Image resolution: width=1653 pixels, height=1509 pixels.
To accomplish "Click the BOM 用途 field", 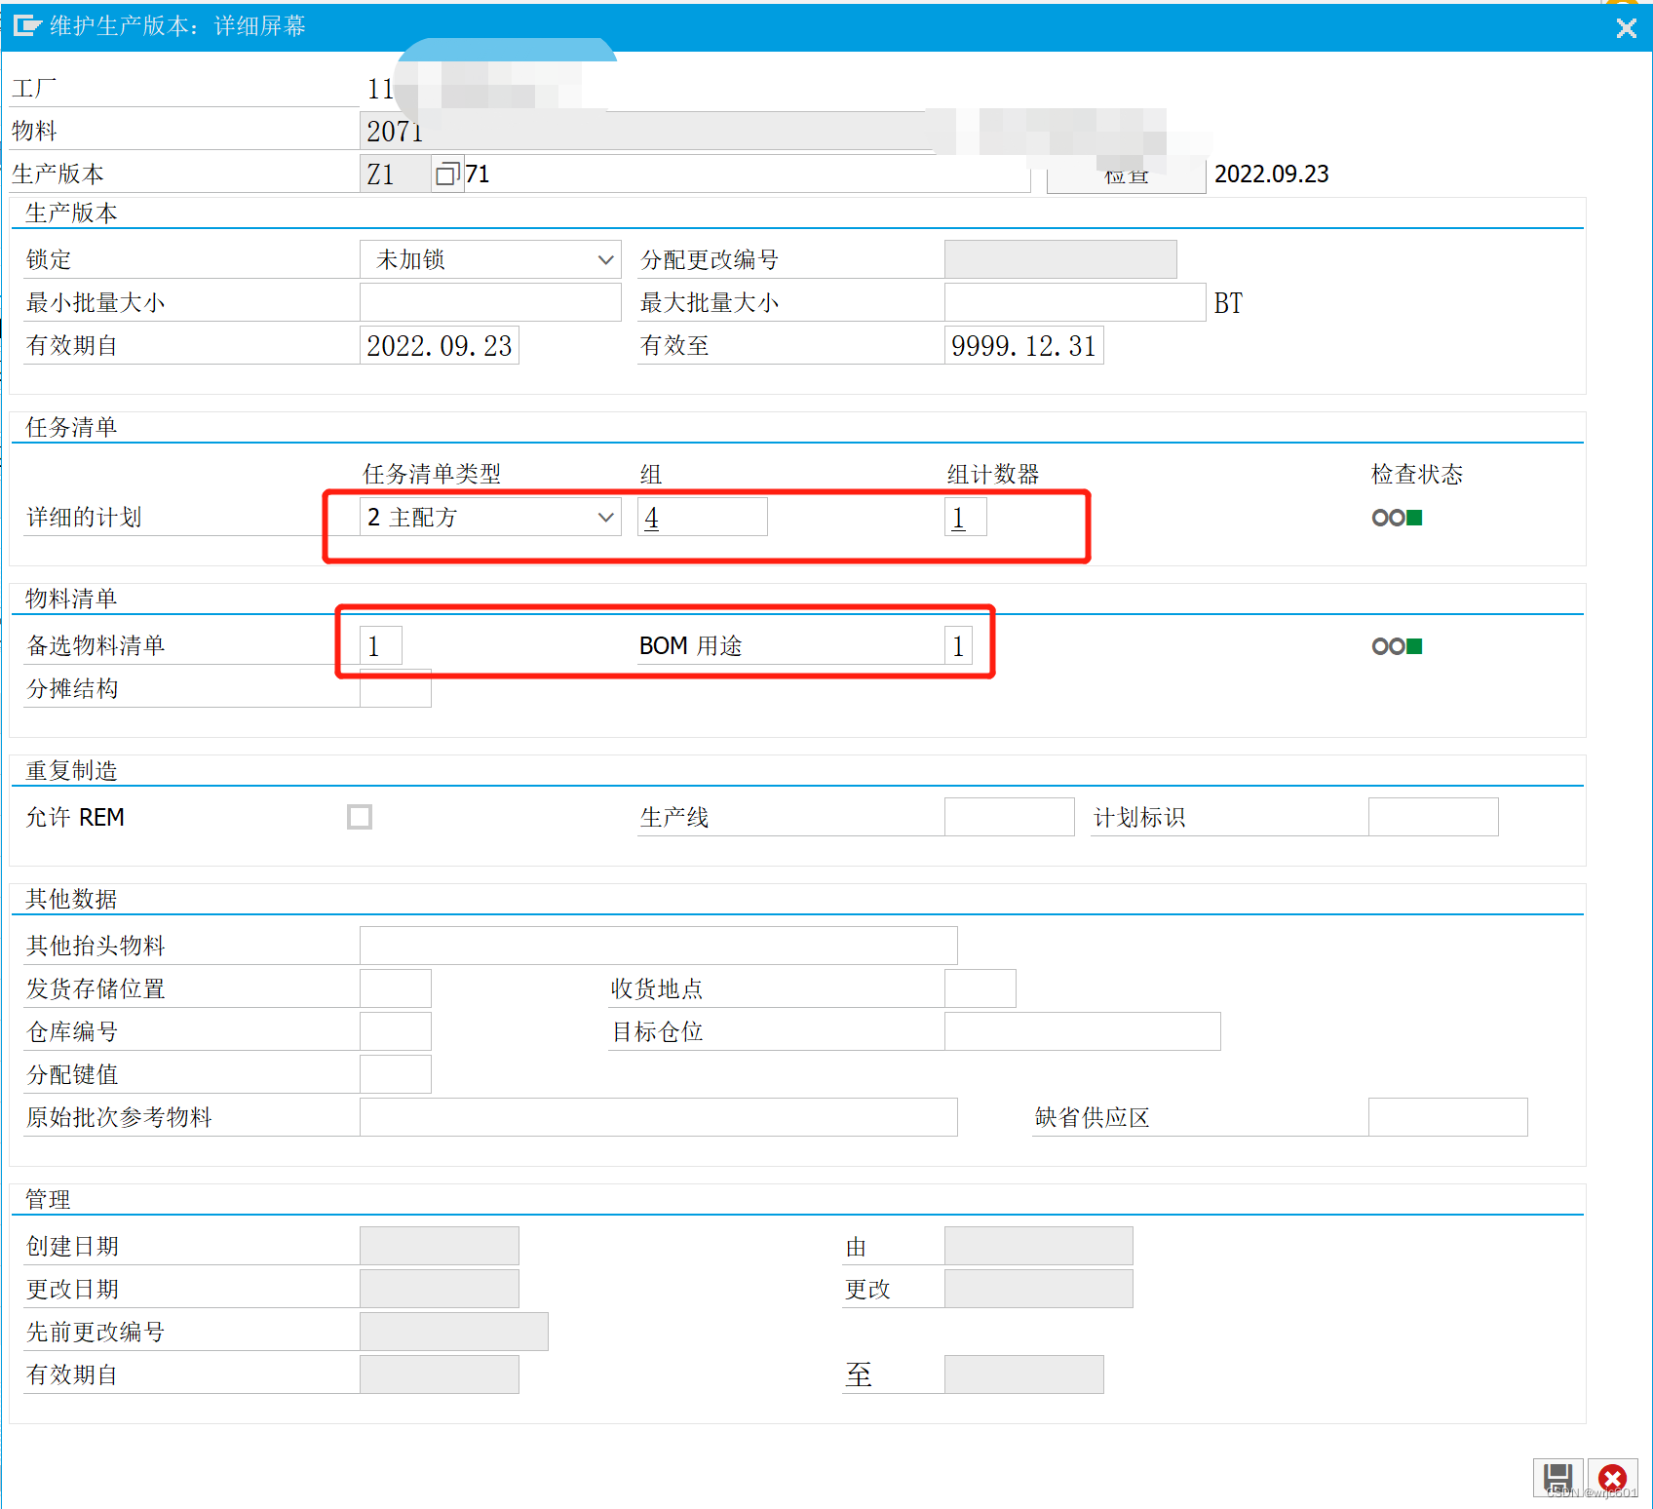I will tap(958, 645).
